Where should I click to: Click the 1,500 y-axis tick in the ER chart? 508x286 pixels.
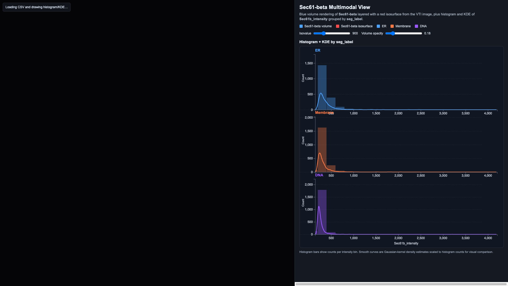click(x=309, y=63)
